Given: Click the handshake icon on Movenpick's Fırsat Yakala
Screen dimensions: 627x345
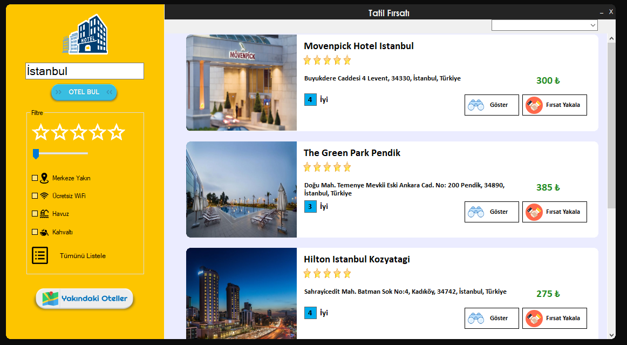Looking at the screenshot, I should pyautogui.click(x=534, y=105).
